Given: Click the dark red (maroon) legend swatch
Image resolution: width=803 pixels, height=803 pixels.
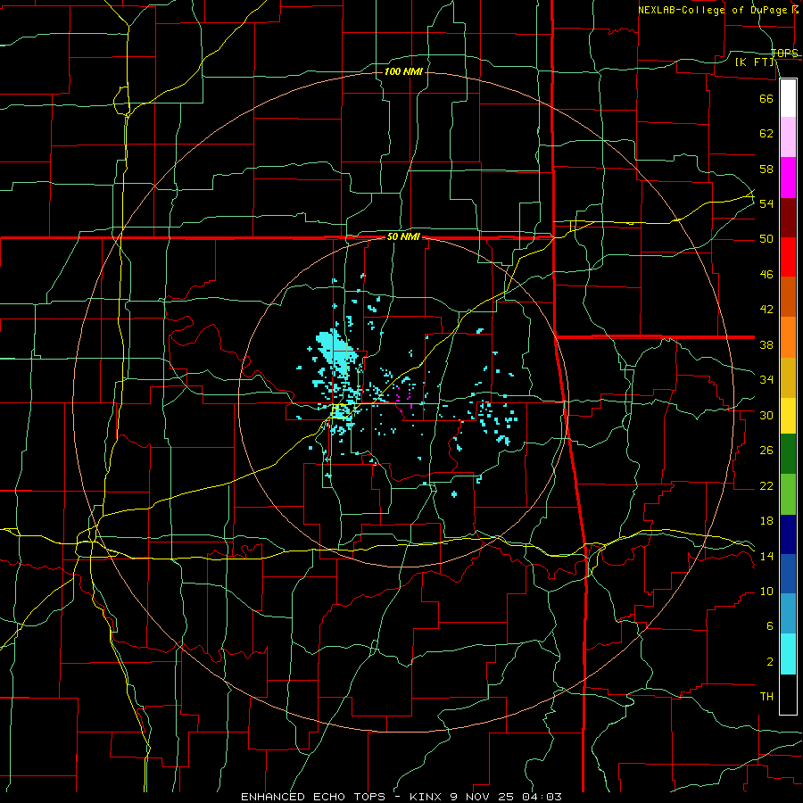Looking at the screenshot, I should tap(788, 218).
